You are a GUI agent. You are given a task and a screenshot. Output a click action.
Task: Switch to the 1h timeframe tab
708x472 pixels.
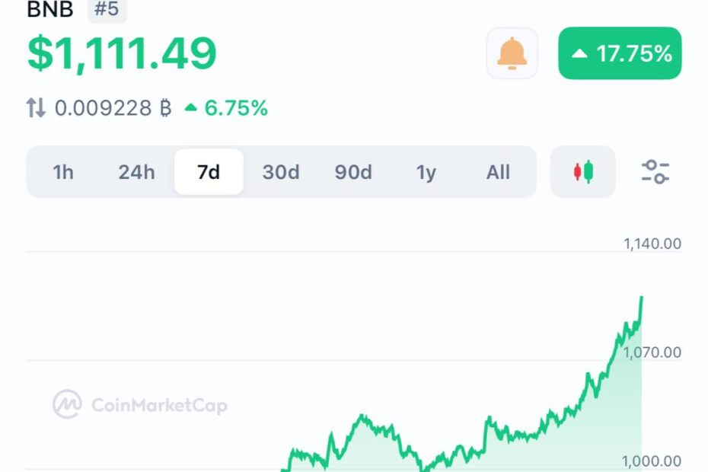pyautogui.click(x=64, y=173)
